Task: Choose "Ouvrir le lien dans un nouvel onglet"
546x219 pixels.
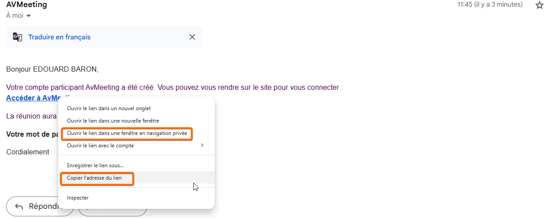Action: point(109,108)
